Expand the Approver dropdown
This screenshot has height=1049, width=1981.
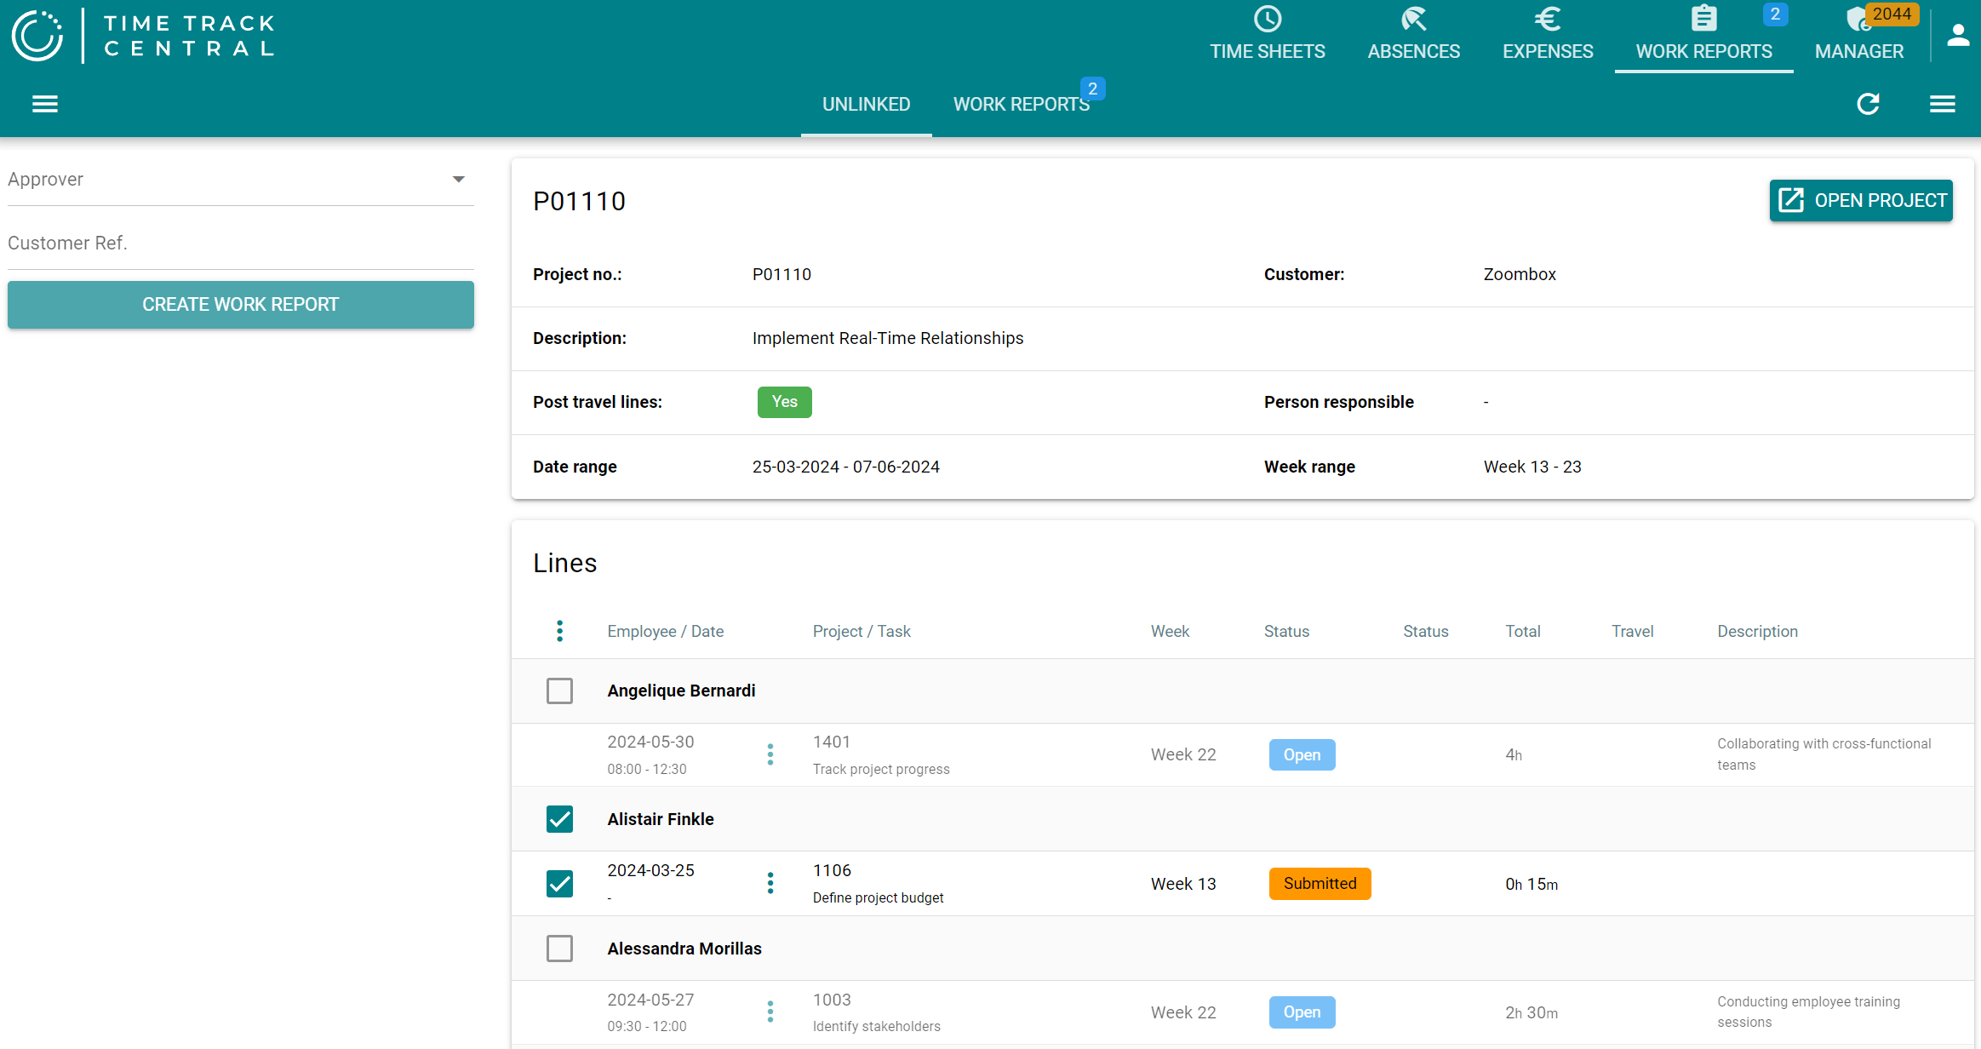241,180
